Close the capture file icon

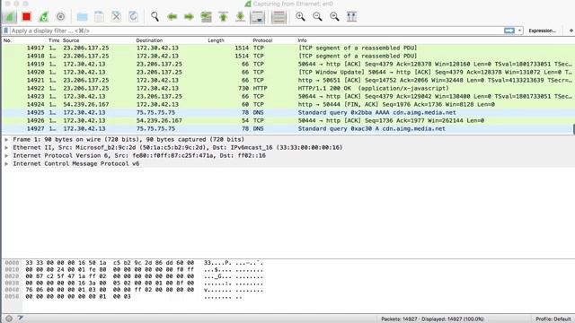[x=116, y=16]
